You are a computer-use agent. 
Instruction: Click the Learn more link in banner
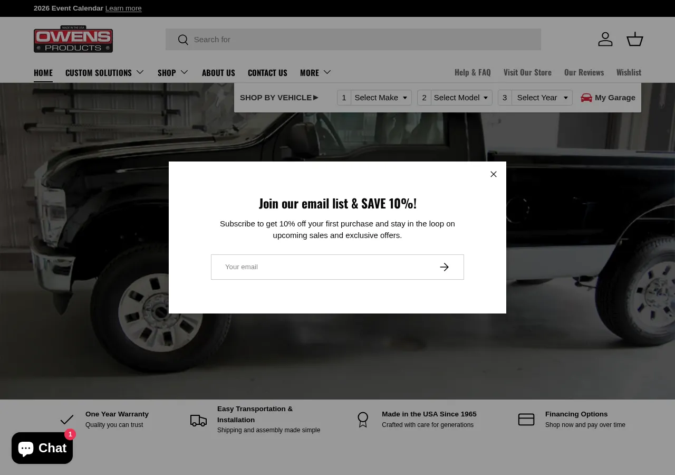click(123, 8)
